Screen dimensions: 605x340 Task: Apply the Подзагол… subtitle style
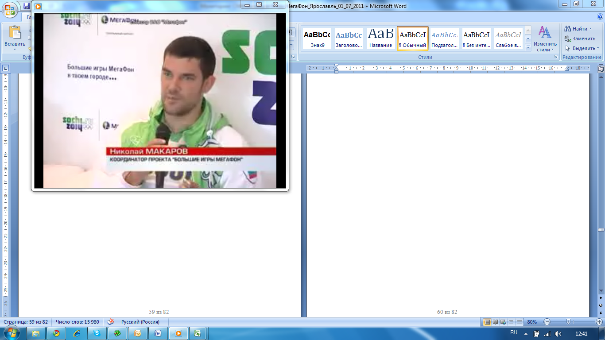click(445, 39)
